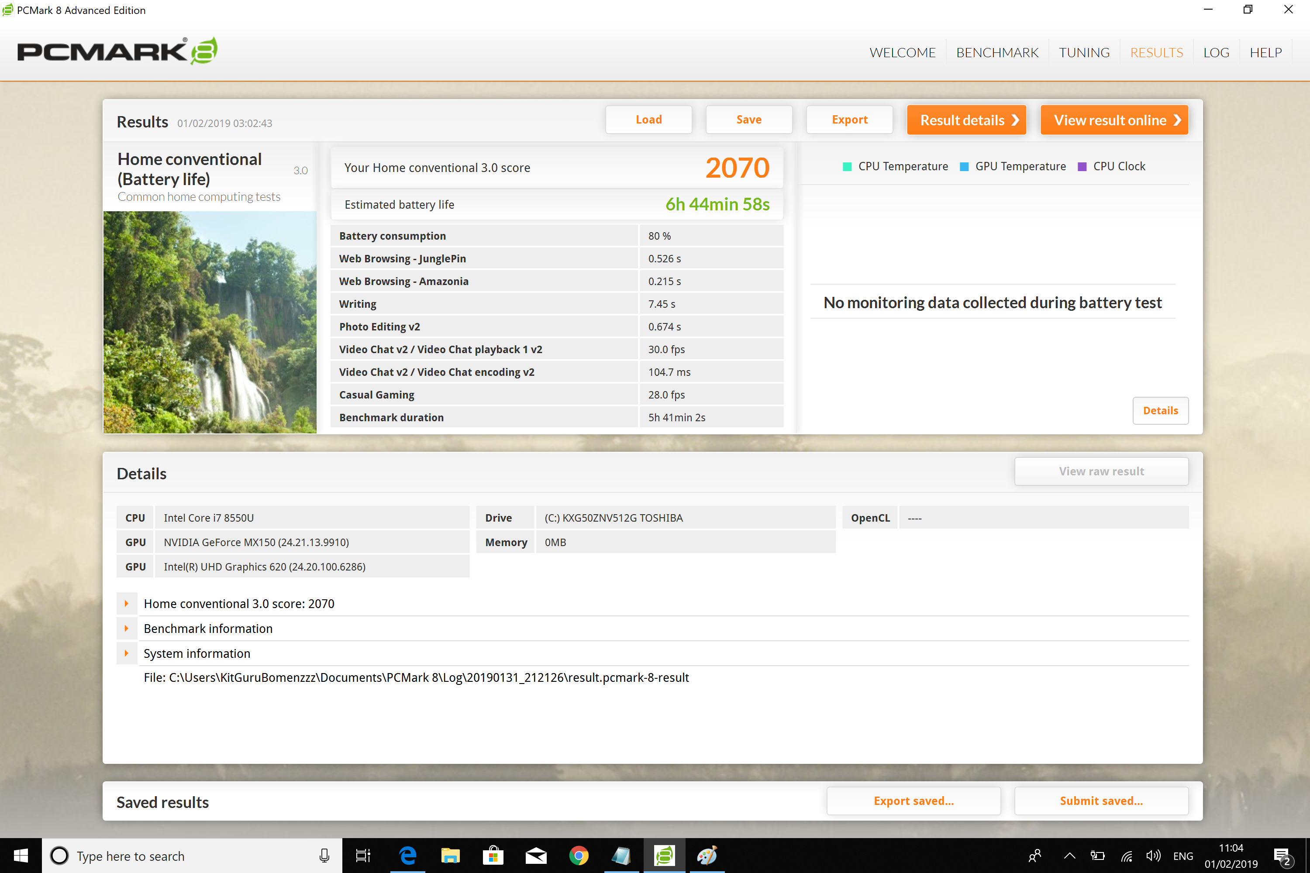Expand Home conventional 3.0 score section
Image resolution: width=1310 pixels, height=873 pixels.
tap(127, 604)
